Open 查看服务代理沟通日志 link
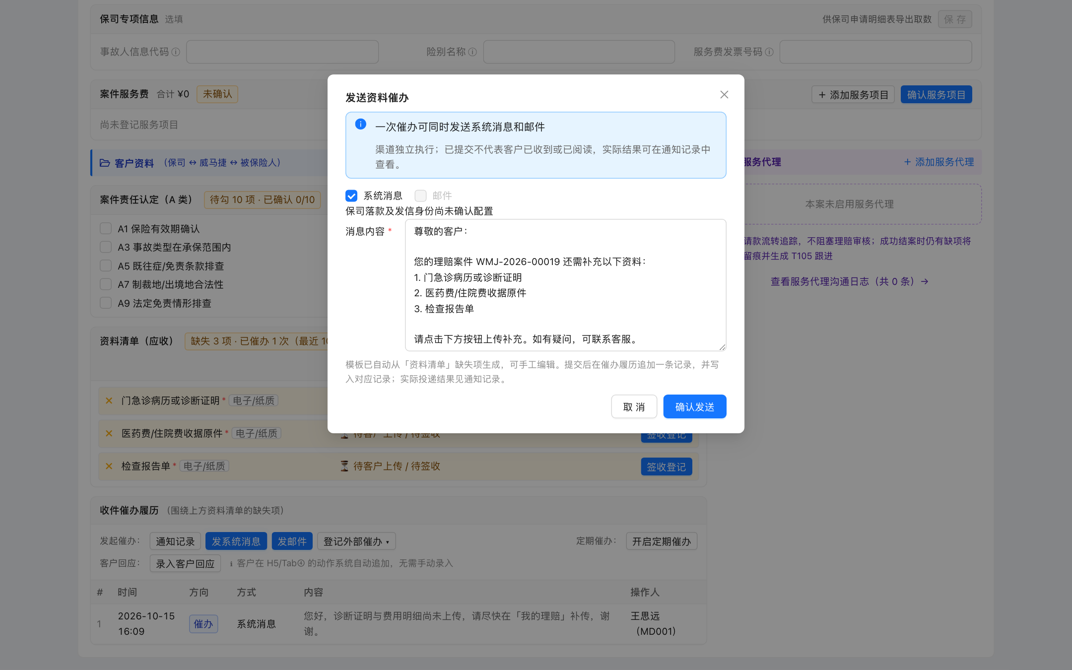1072x670 pixels. (849, 281)
